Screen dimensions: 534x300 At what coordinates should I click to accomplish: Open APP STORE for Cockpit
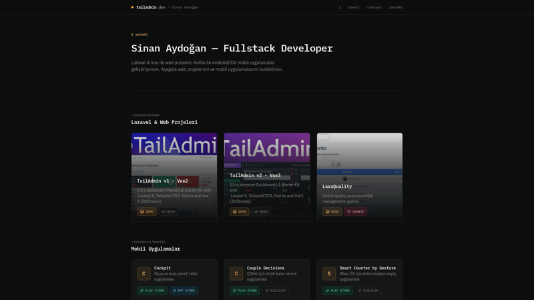184,291
